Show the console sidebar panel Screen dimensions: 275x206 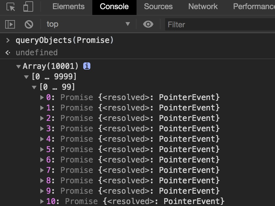click(x=10, y=24)
